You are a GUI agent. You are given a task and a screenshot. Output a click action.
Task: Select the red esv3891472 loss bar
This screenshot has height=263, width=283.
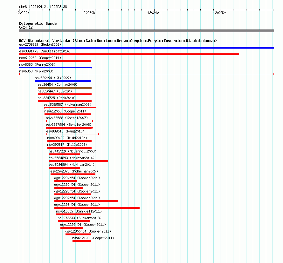tap(129, 54)
